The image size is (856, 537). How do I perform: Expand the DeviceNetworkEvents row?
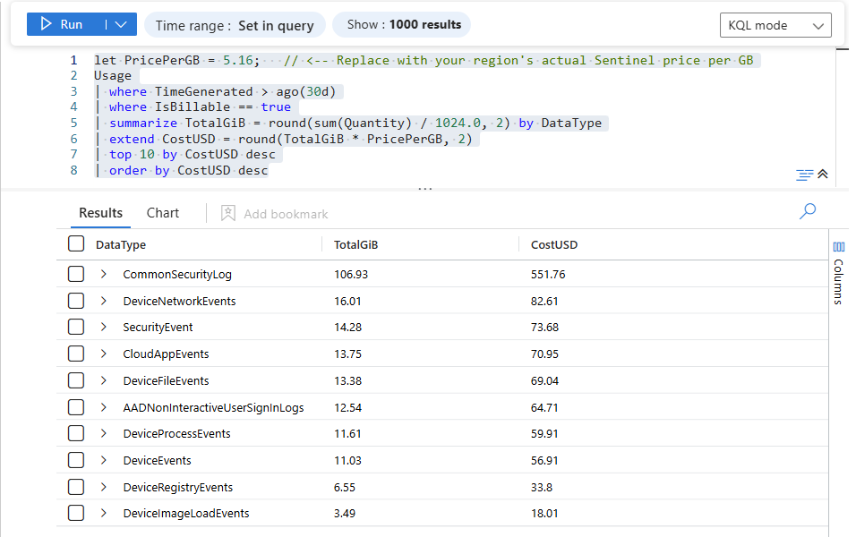(104, 302)
